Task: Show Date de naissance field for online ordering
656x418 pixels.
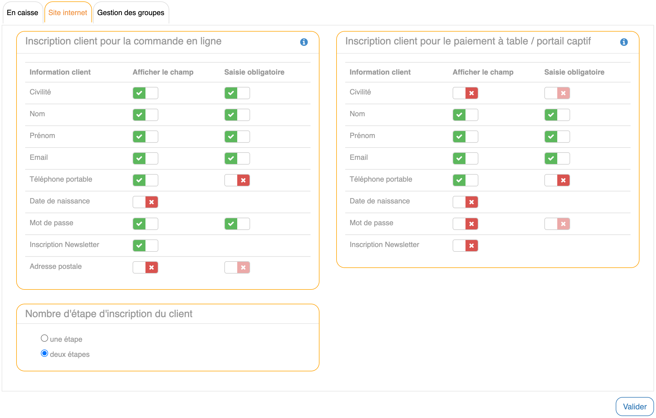Action: [145, 202]
